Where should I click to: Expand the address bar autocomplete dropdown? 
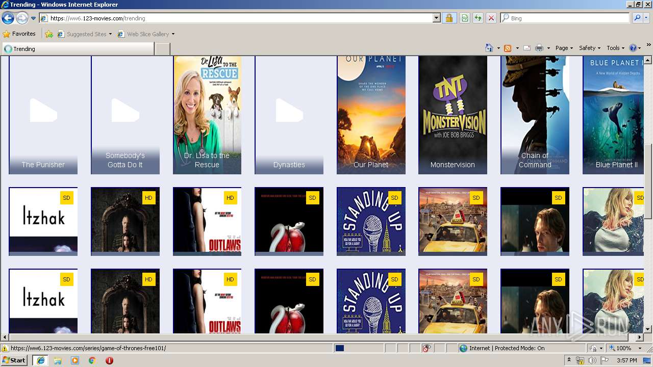pos(437,18)
